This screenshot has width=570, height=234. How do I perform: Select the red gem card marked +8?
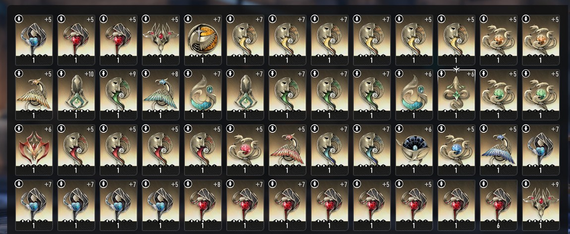coord(203,205)
